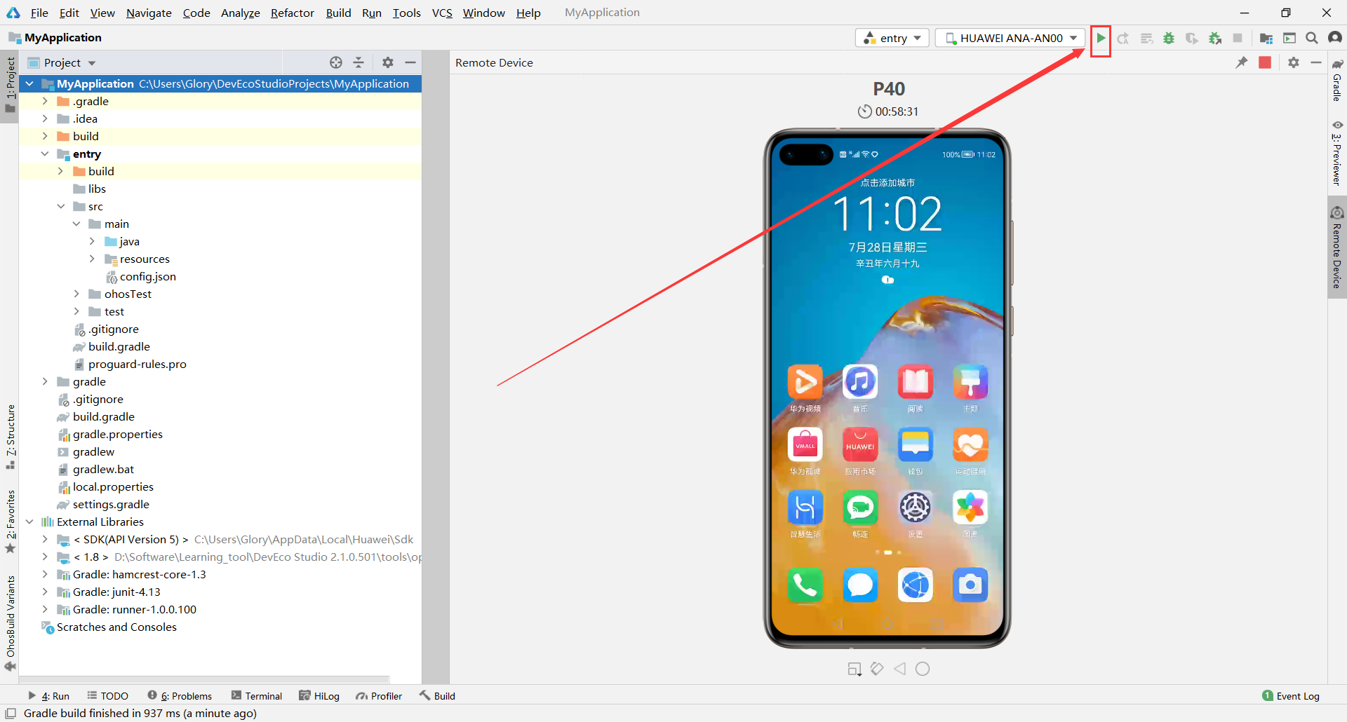Open Event Log
The height and width of the screenshot is (722, 1347).
[x=1291, y=696]
